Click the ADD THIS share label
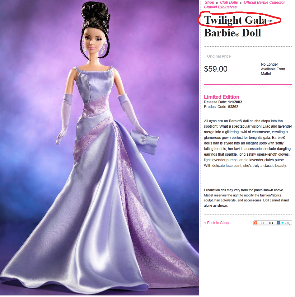Screen dimensions: 295x297 tap(266, 223)
